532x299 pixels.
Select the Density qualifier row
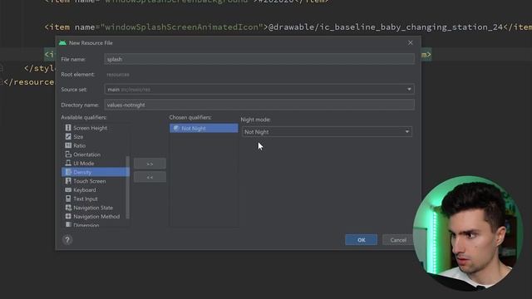(x=96, y=172)
